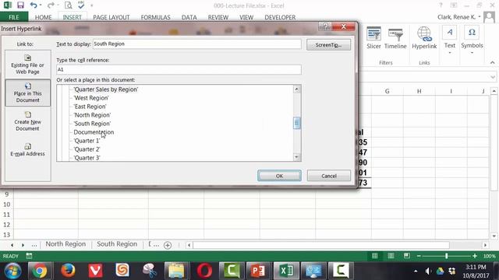
Task: Switch to Page Layout view in status bar
Action: tap(391, 256)
